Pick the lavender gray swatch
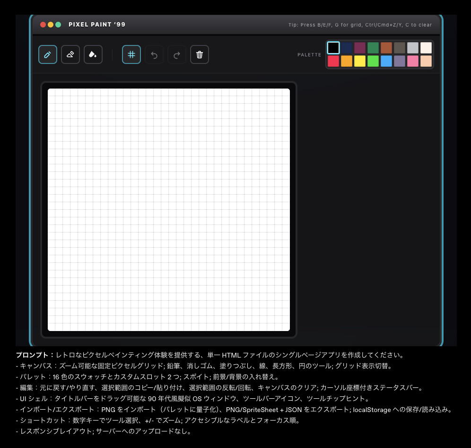The image size is (471, 448). pyautogui.click(x=400, y=61)
